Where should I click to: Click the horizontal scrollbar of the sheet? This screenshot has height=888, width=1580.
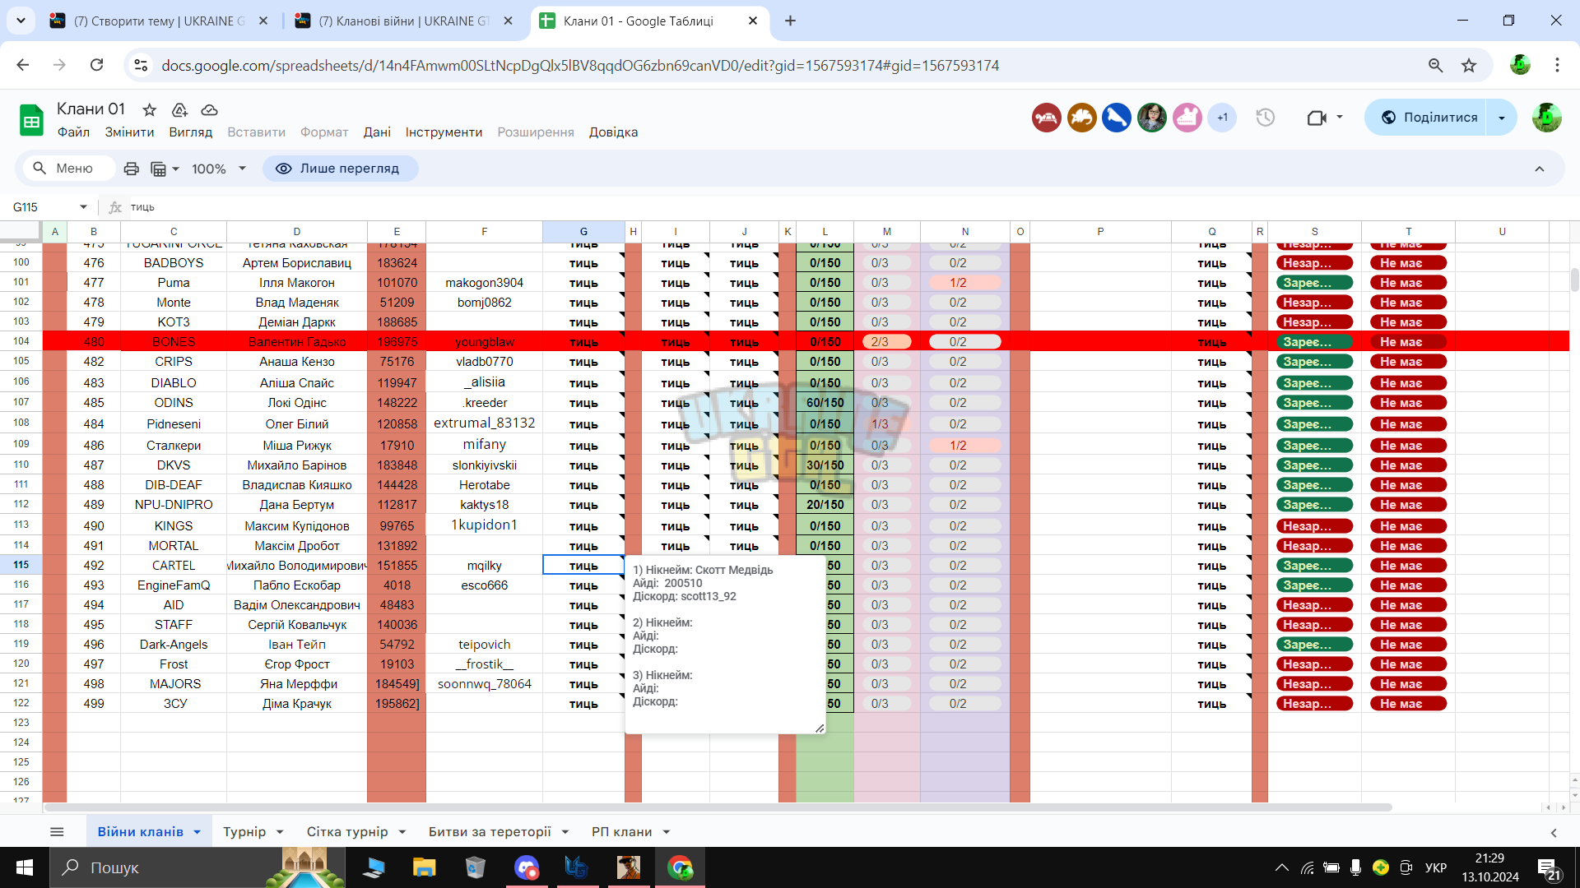tap(718, 807)
